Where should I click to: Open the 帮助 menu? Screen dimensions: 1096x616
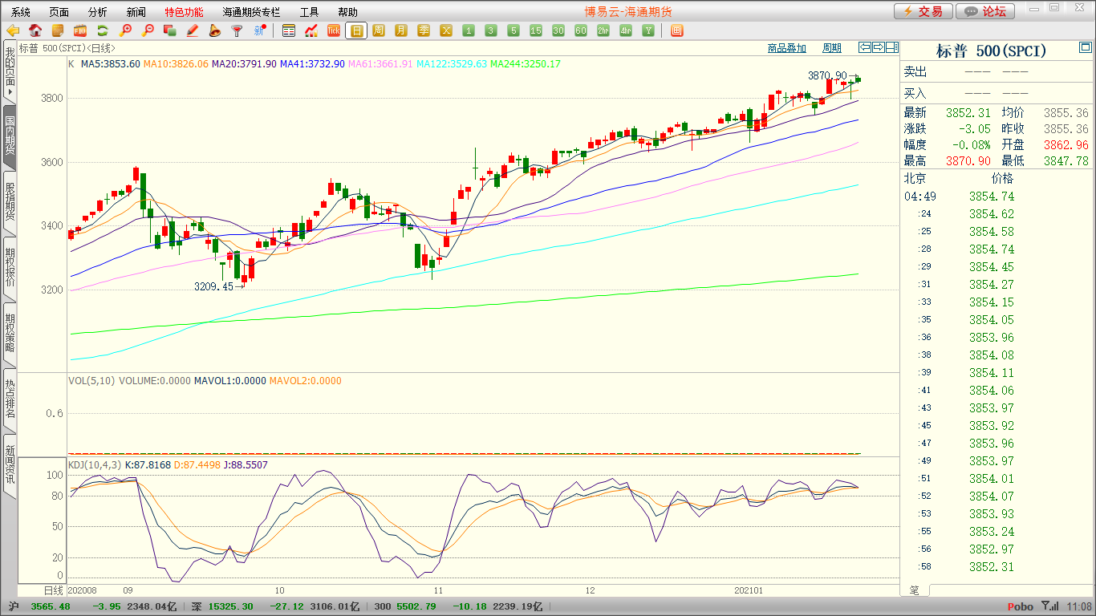pyautogui.click(x=348, y=12)
